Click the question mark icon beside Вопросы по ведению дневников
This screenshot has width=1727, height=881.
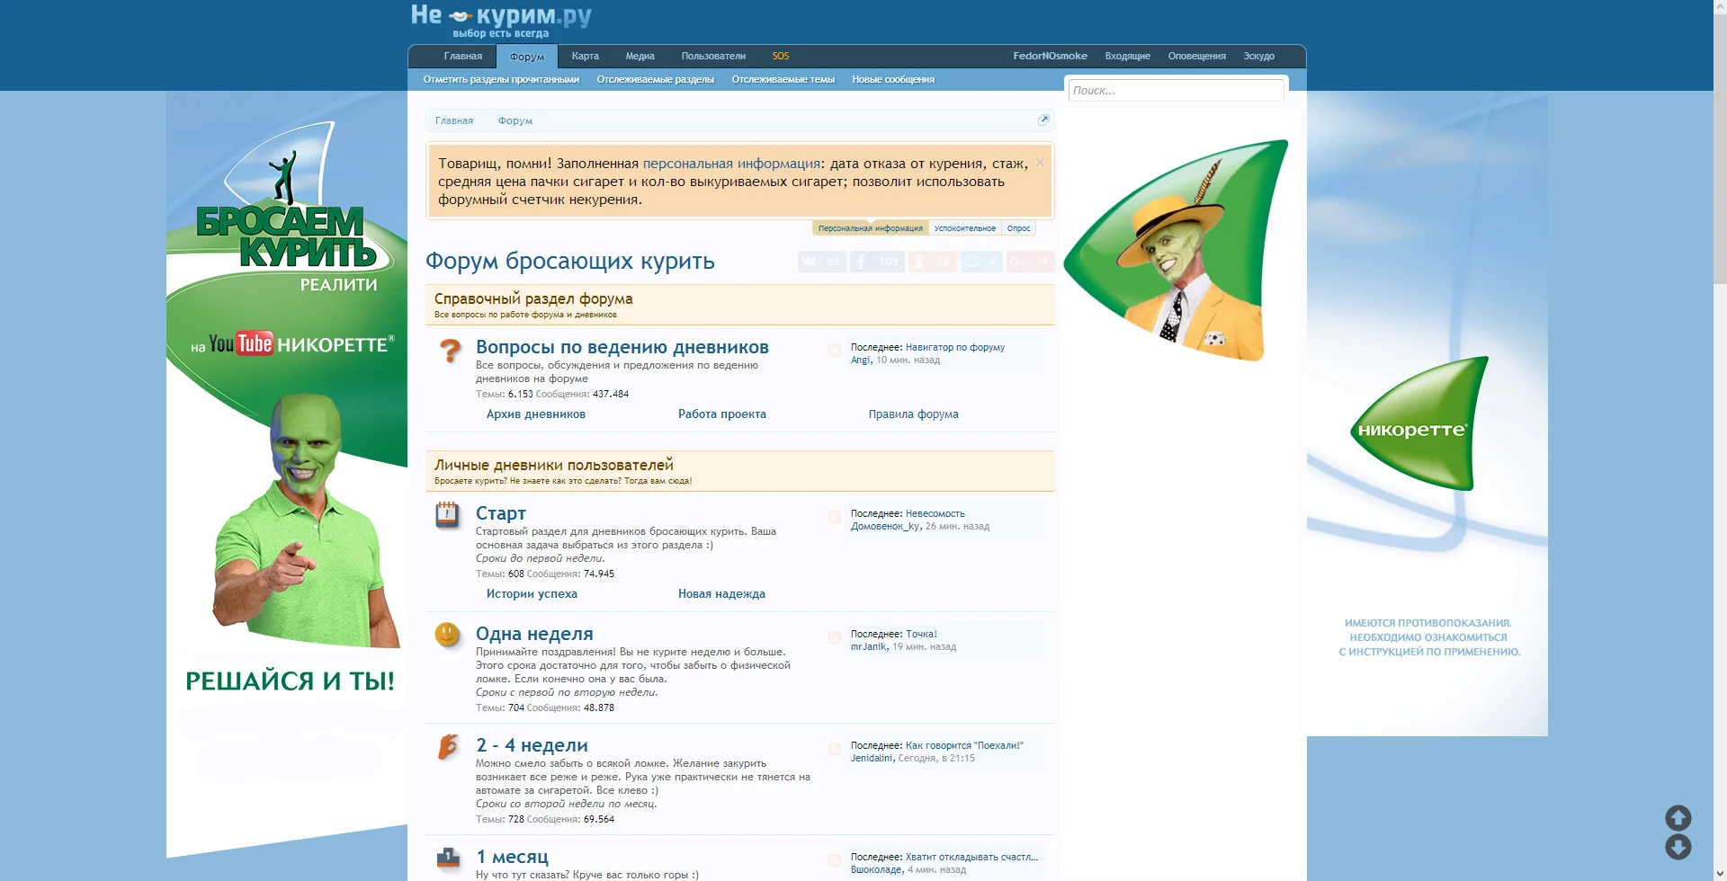[450, 351]
